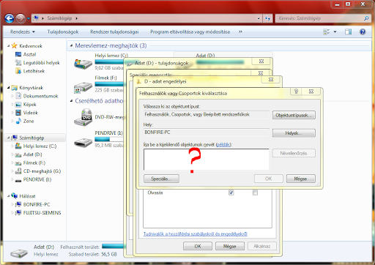Open the address bar history dropdown
Image resolution: width=375 pixels, height=265 pixels.
click(259, 18)
